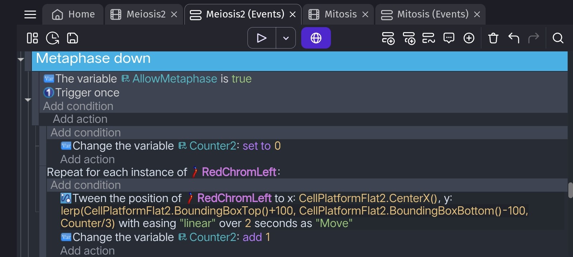This screenshot has height=257, width=573.
Task: Open preview options dropdown arrow
Action: click(x=286, y=38)
